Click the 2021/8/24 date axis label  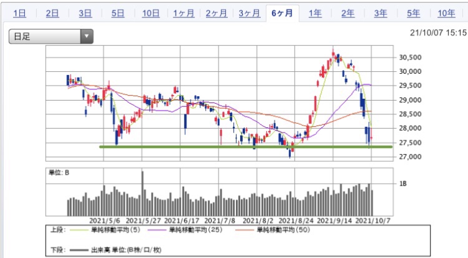click(x=296, y=221)
